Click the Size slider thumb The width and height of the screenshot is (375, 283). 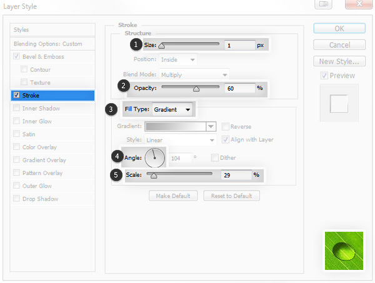[162, 46]
